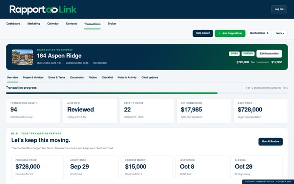
Task: Open the Marketing nav item
Action: (34, 24)
